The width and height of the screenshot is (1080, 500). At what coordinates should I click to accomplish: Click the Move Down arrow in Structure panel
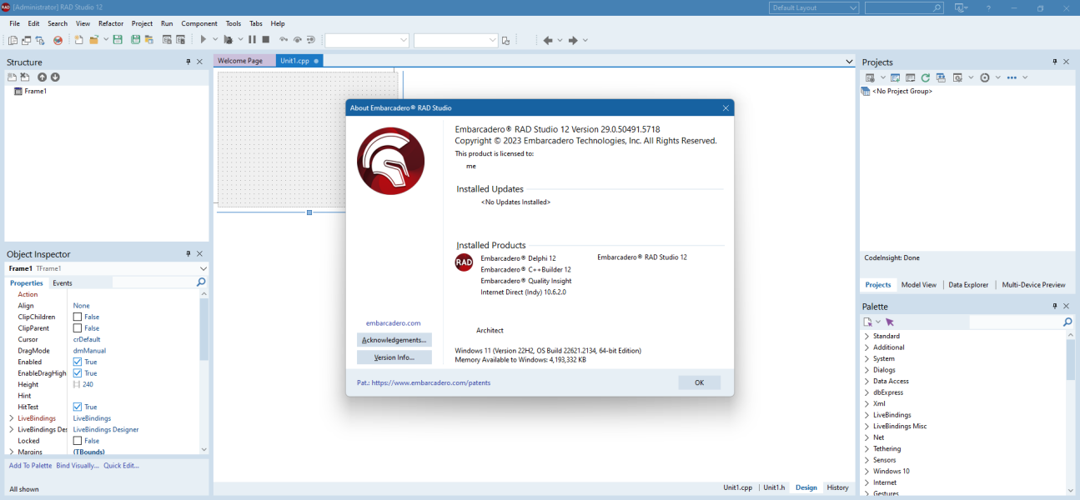(x=55, y=77)
